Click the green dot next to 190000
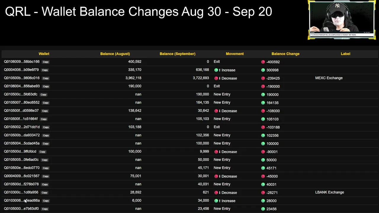The image size is (379, 213). 263,95
